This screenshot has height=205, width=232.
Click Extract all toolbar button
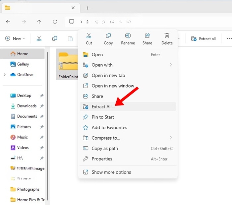click(203, 39)
